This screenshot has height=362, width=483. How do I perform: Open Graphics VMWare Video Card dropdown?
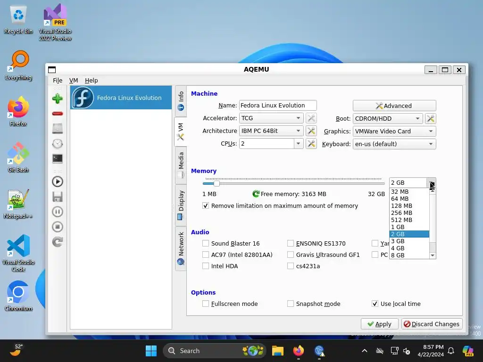394,131
